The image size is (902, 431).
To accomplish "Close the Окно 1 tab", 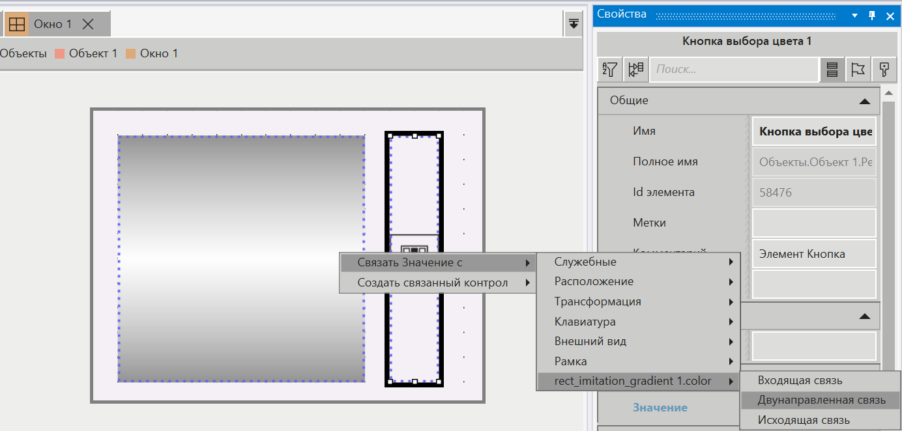I will (x=88, y=24).
